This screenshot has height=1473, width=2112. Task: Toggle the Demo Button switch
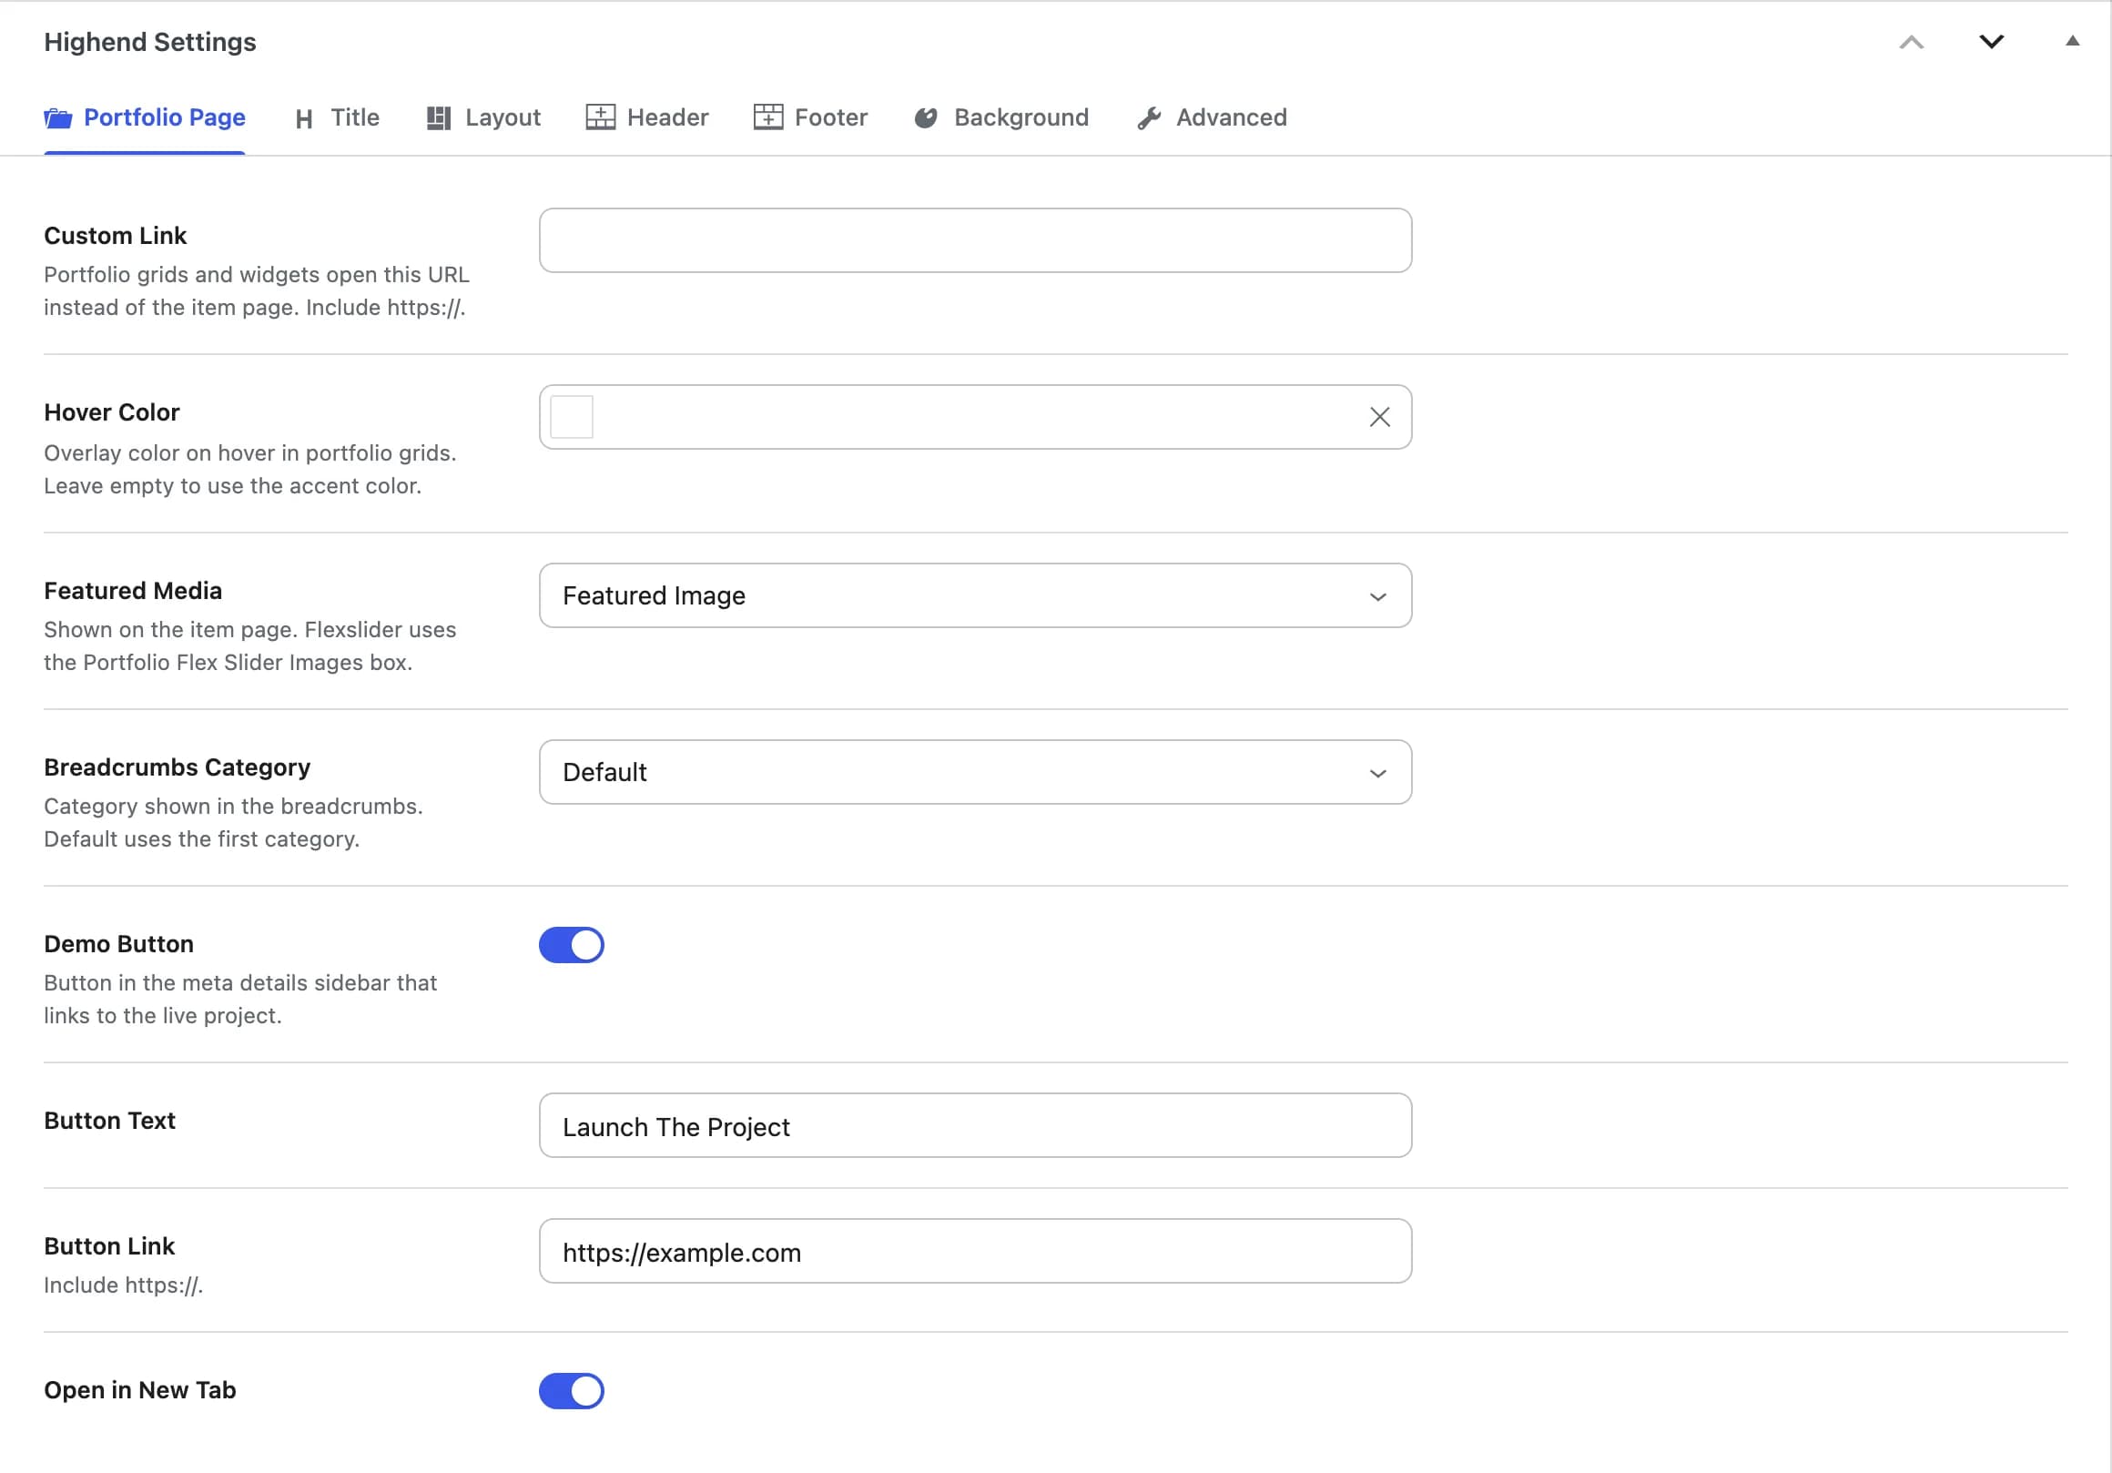click(571, 945)
